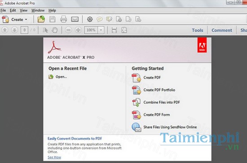Click the fit width scrolling icon
Viewport: 247px width, 163px height.
point(115,30)
